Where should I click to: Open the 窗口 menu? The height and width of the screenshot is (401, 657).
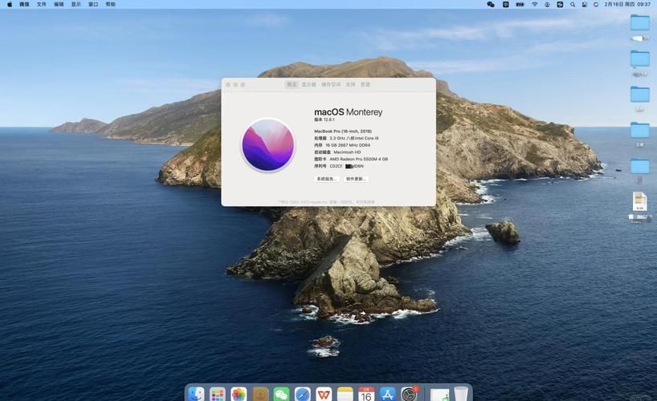[93, 4]
